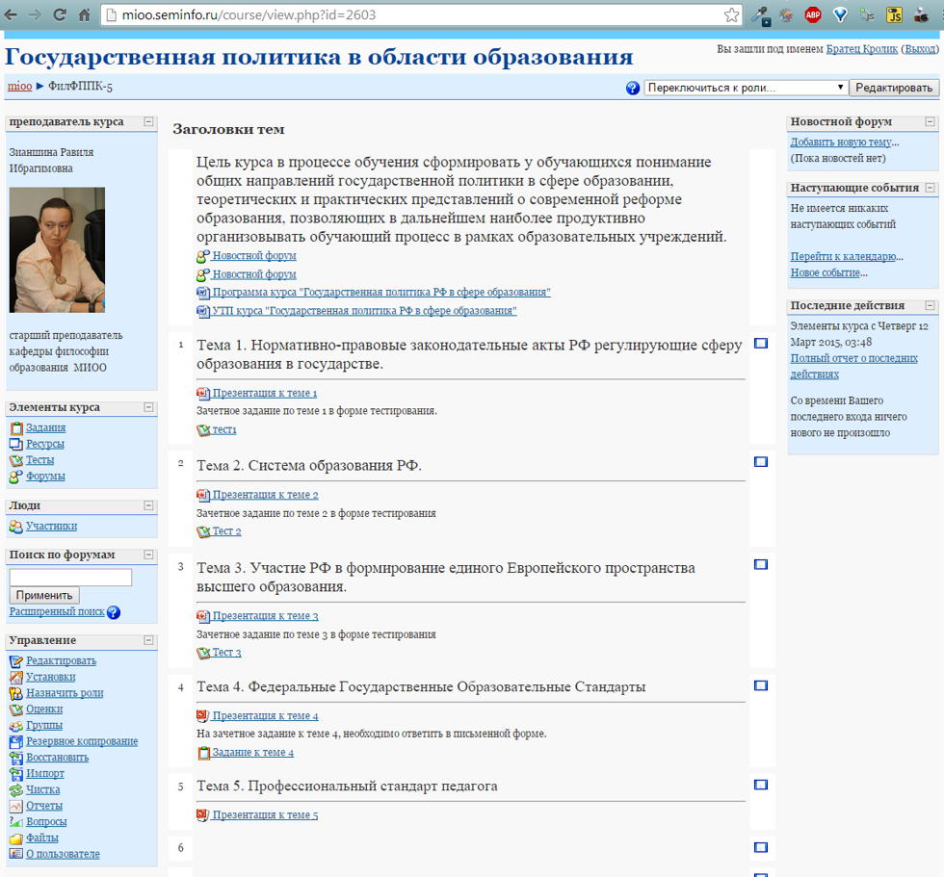Open Братец Кролик profile link
This screenshot has height=877, width=944.
coord(861,49)
